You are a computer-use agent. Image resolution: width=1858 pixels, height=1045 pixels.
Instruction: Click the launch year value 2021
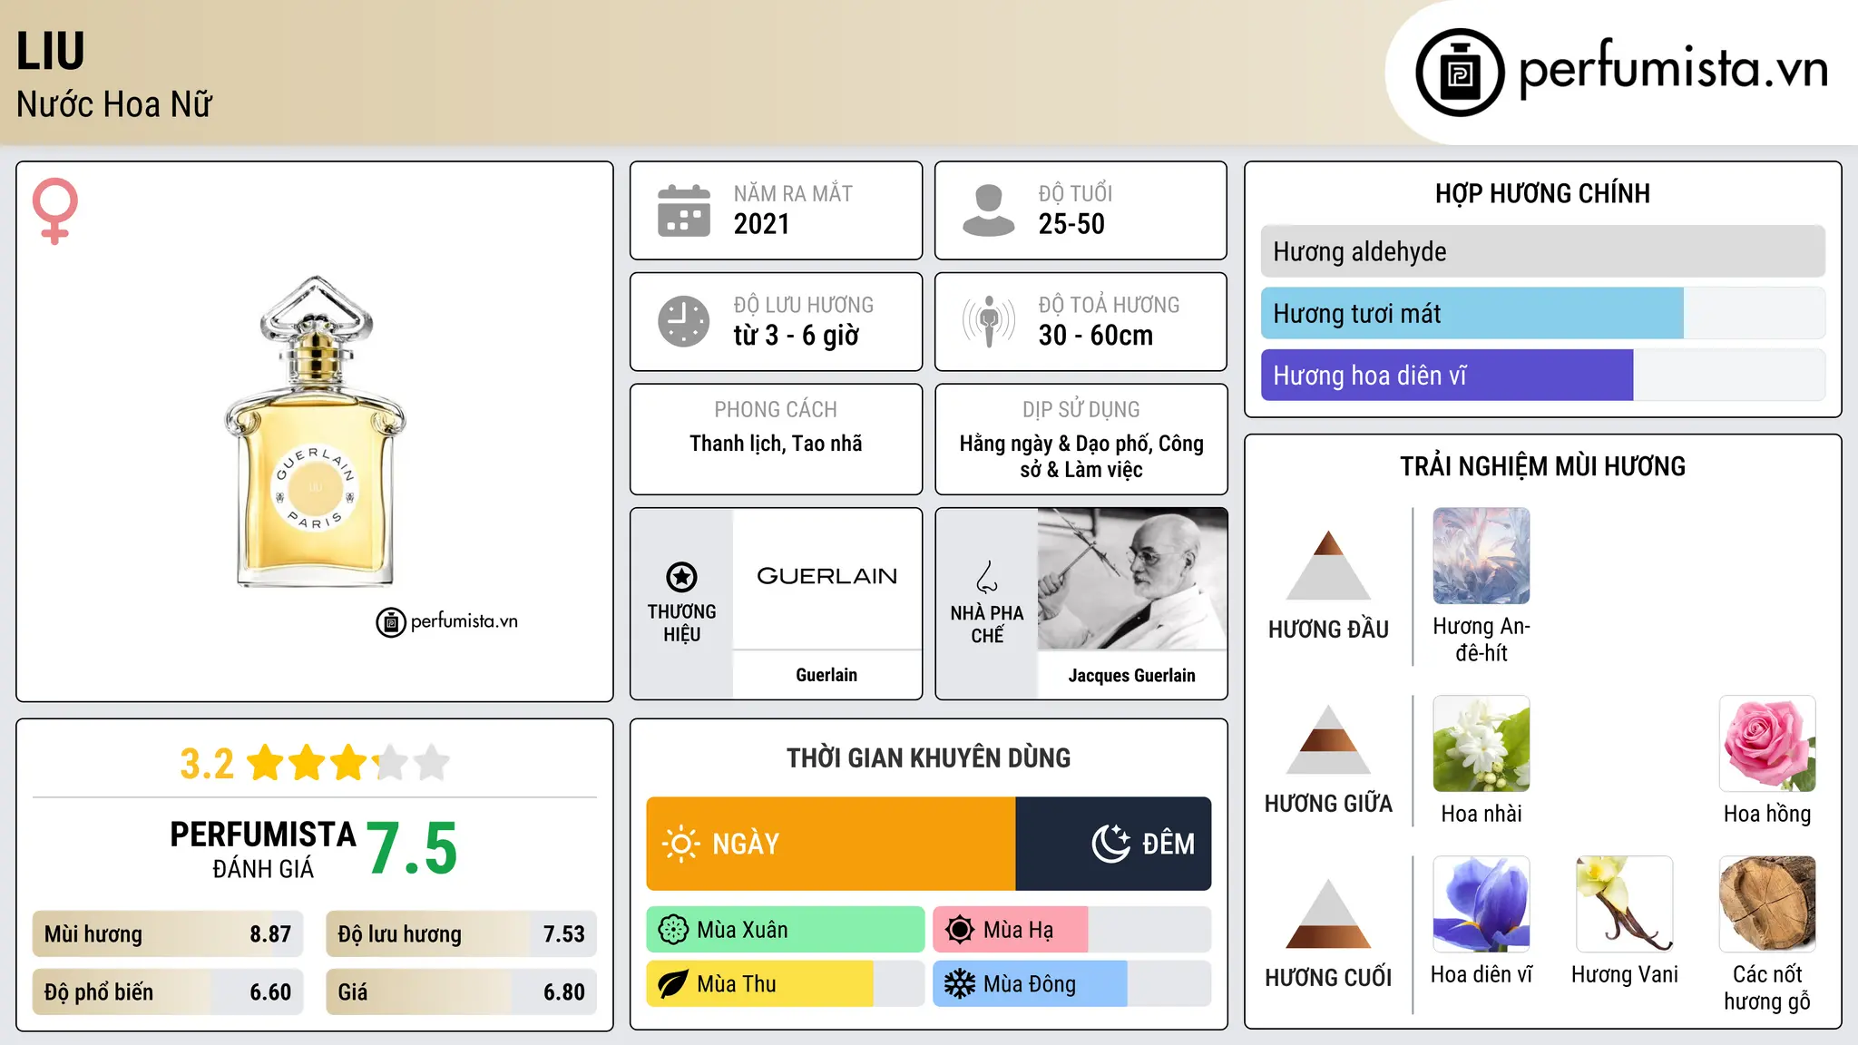[x=762, y=224]
